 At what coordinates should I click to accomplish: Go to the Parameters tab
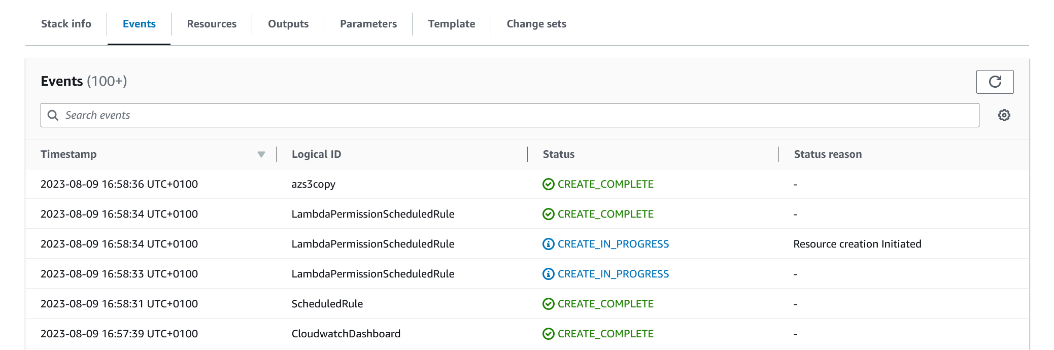coord(368,24)
